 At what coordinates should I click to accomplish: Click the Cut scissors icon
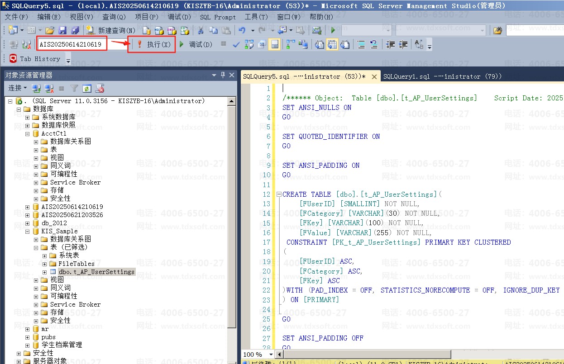201,30
